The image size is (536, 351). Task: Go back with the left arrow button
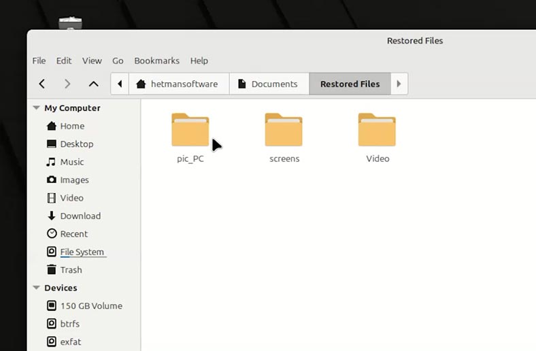(x=42, y=84)
